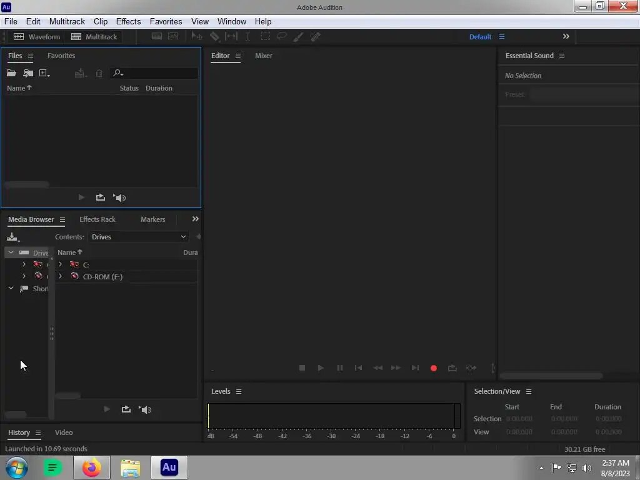Open the History panel menu

tap(38, 432)
